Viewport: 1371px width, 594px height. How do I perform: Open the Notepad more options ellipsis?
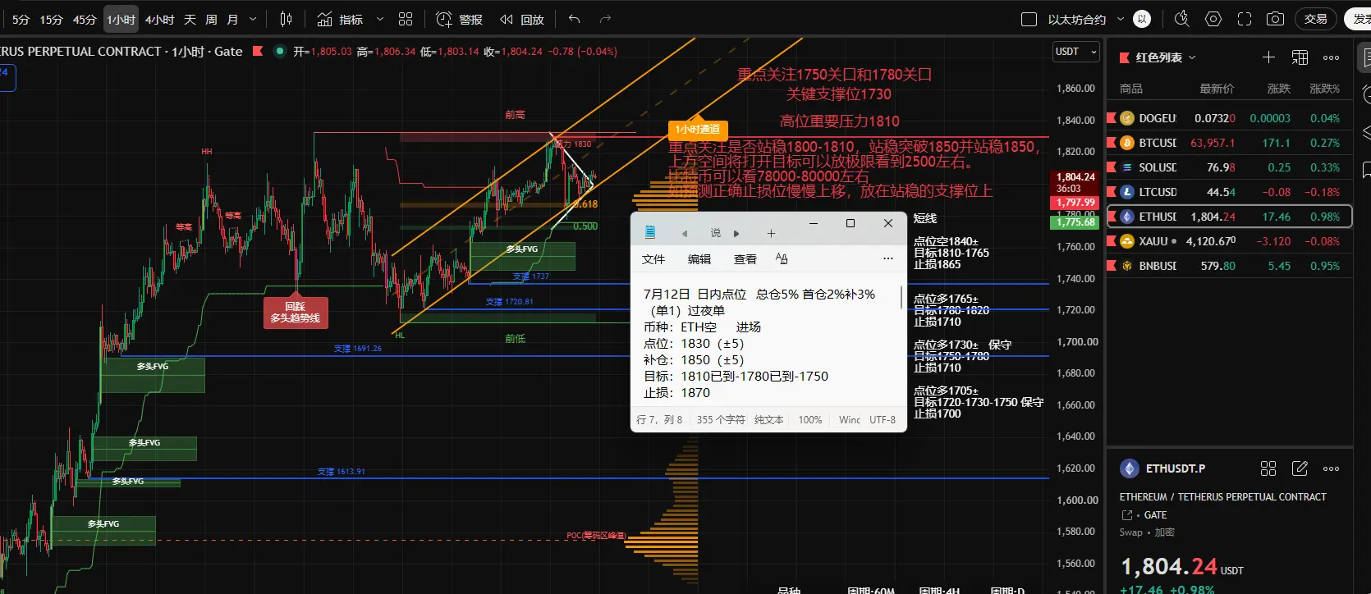click(x=887, y=258)
